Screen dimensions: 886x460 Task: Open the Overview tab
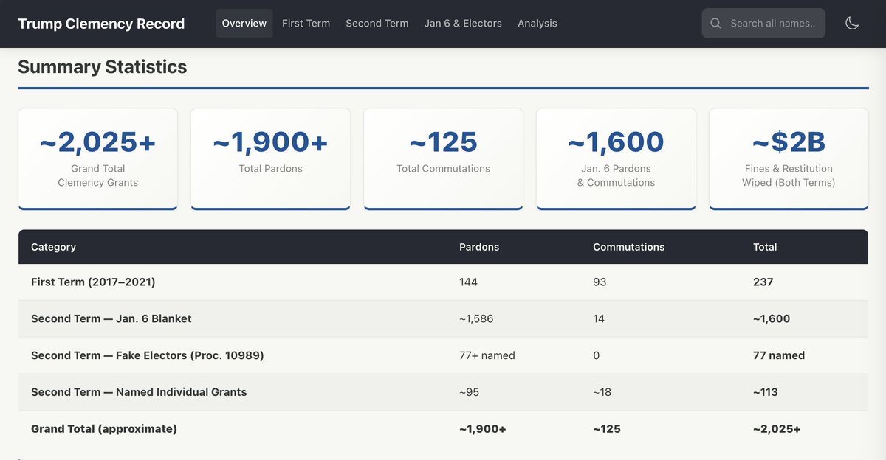click(244, 24)
